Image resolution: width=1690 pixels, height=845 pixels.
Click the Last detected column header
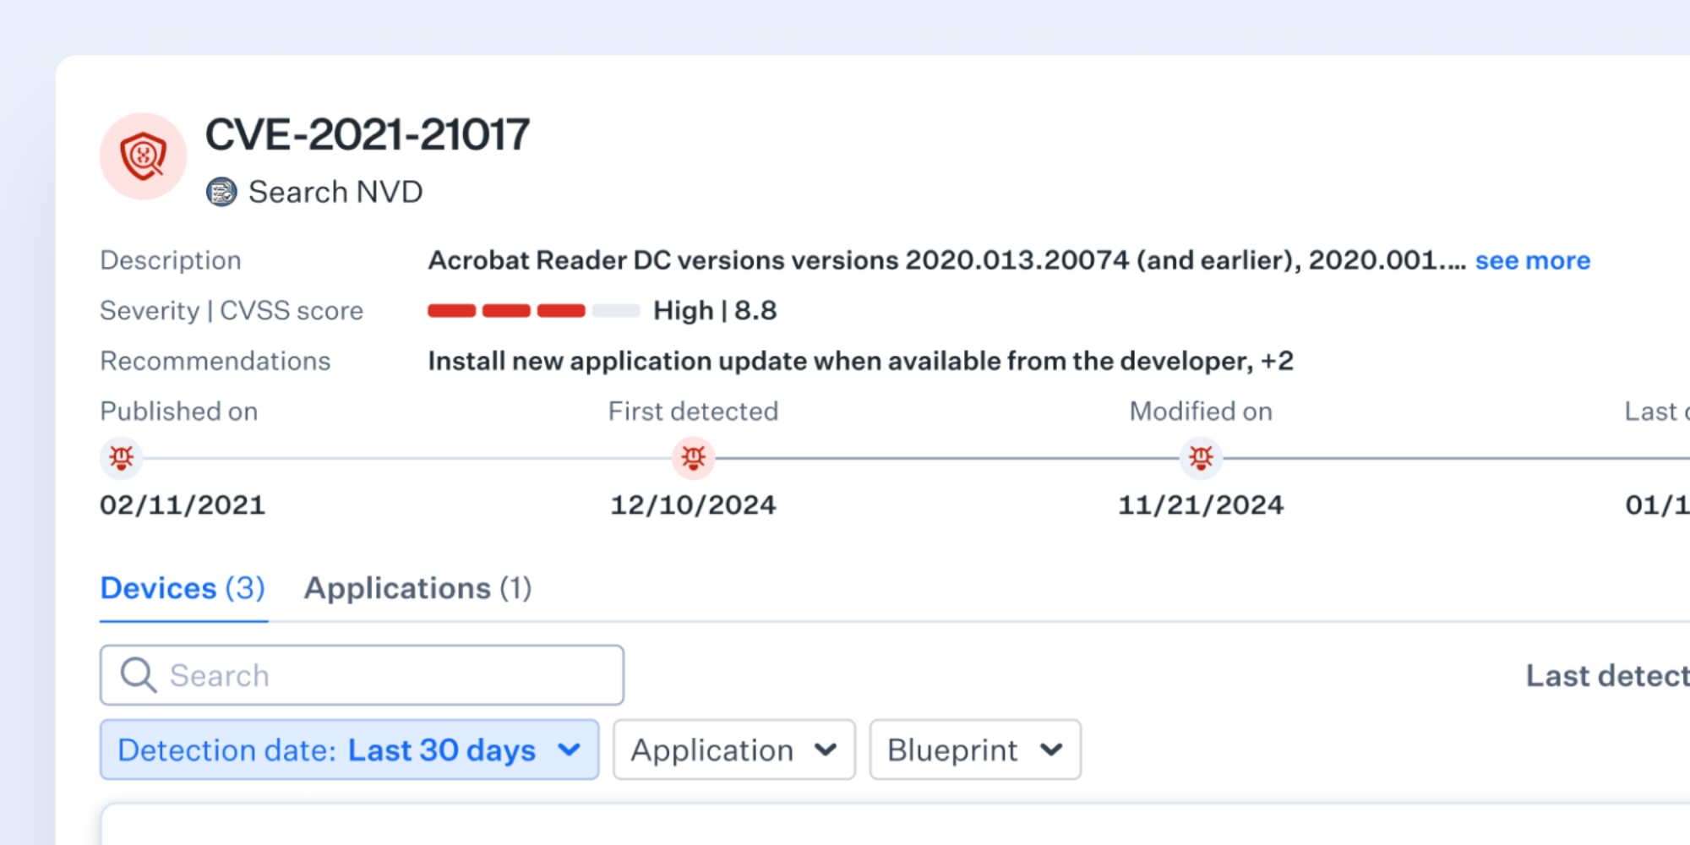click(x=1605, y=674)
